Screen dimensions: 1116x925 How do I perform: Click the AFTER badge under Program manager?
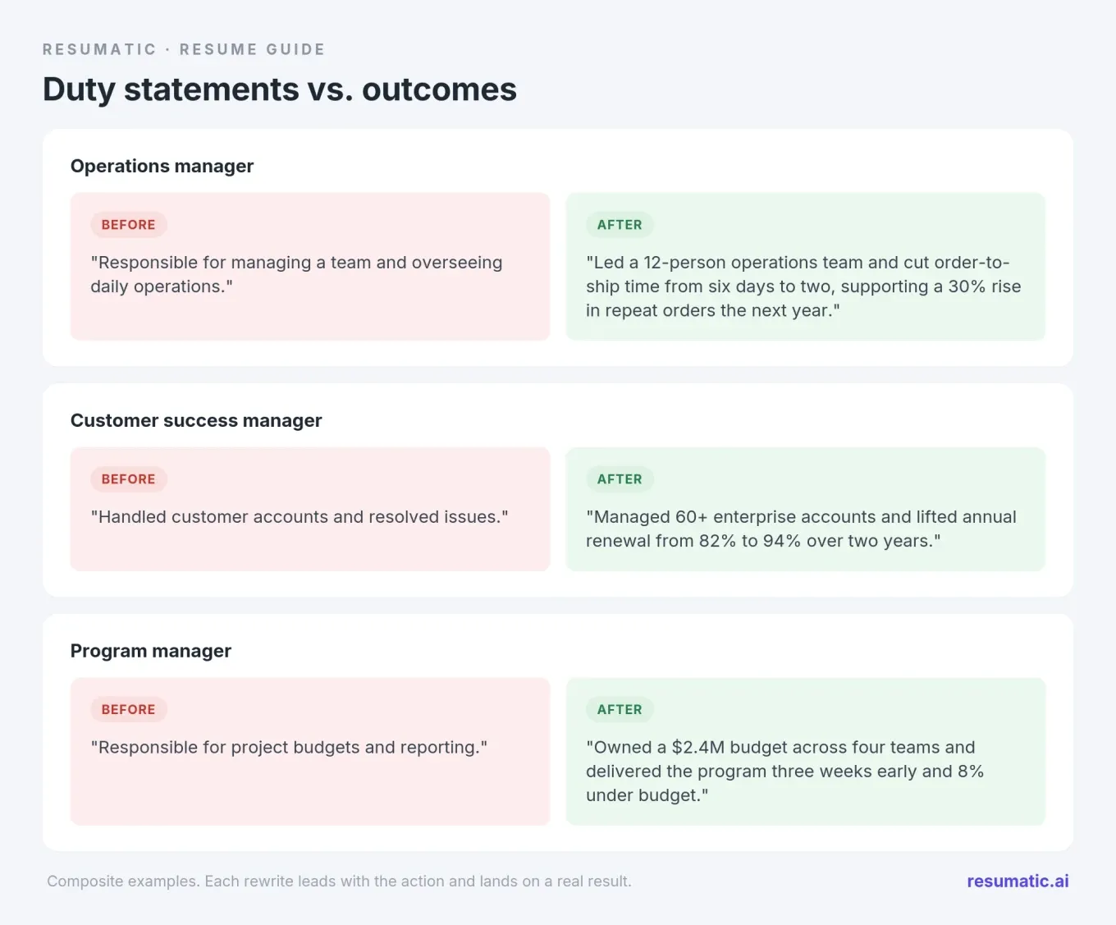[x=620, y=710]
